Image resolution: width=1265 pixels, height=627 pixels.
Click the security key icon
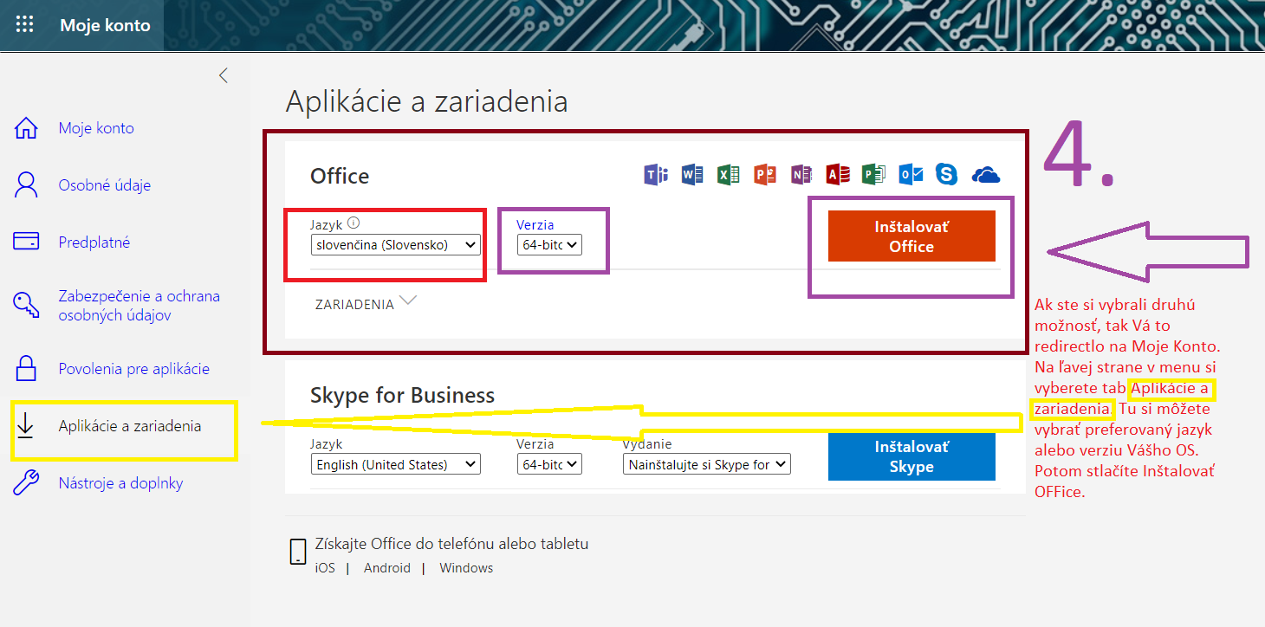pyautogui.click(x=27, y=306)
